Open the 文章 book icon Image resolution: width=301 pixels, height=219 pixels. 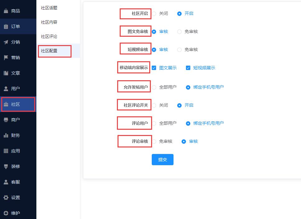[x=6, y=73]
